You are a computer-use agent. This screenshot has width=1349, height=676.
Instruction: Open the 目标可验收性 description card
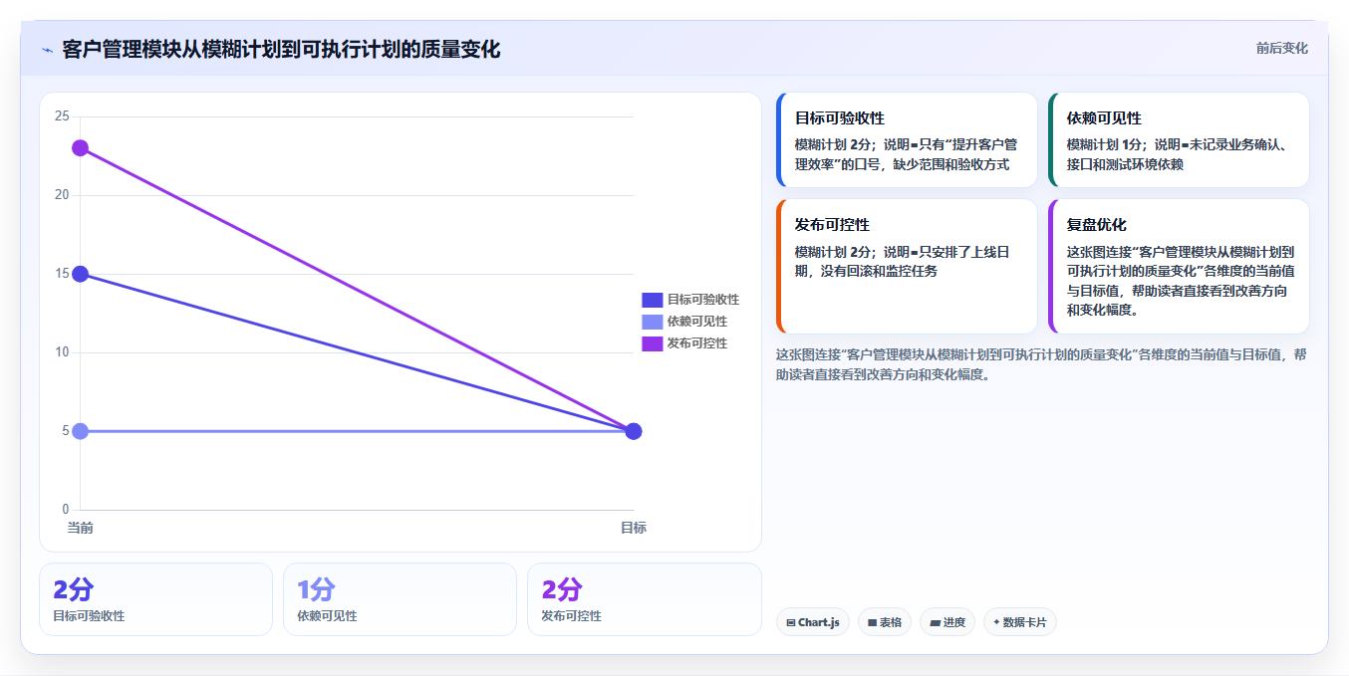coord(907,140)
